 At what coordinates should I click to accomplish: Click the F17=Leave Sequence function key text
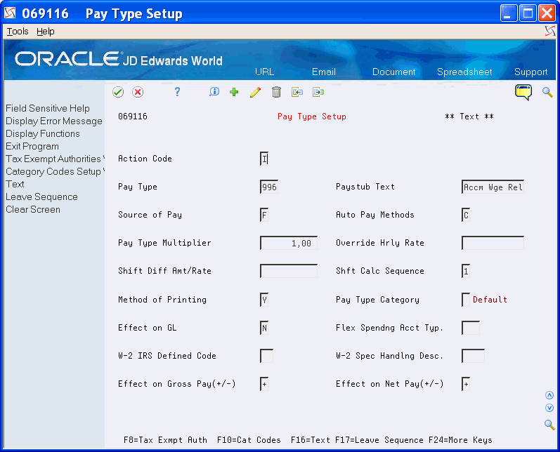(x=379, y=440)
